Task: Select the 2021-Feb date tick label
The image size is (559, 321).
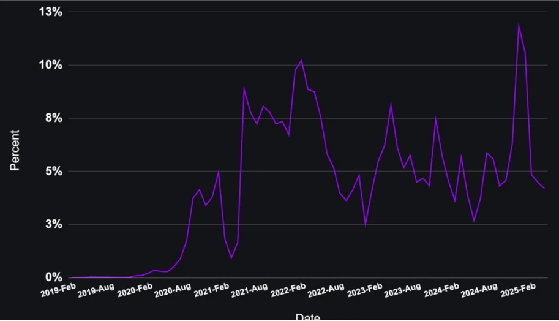Action: (x=211, y=290)
